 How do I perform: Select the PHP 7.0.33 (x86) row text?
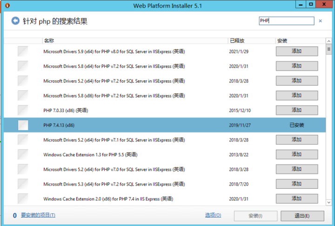coord(66,110)
